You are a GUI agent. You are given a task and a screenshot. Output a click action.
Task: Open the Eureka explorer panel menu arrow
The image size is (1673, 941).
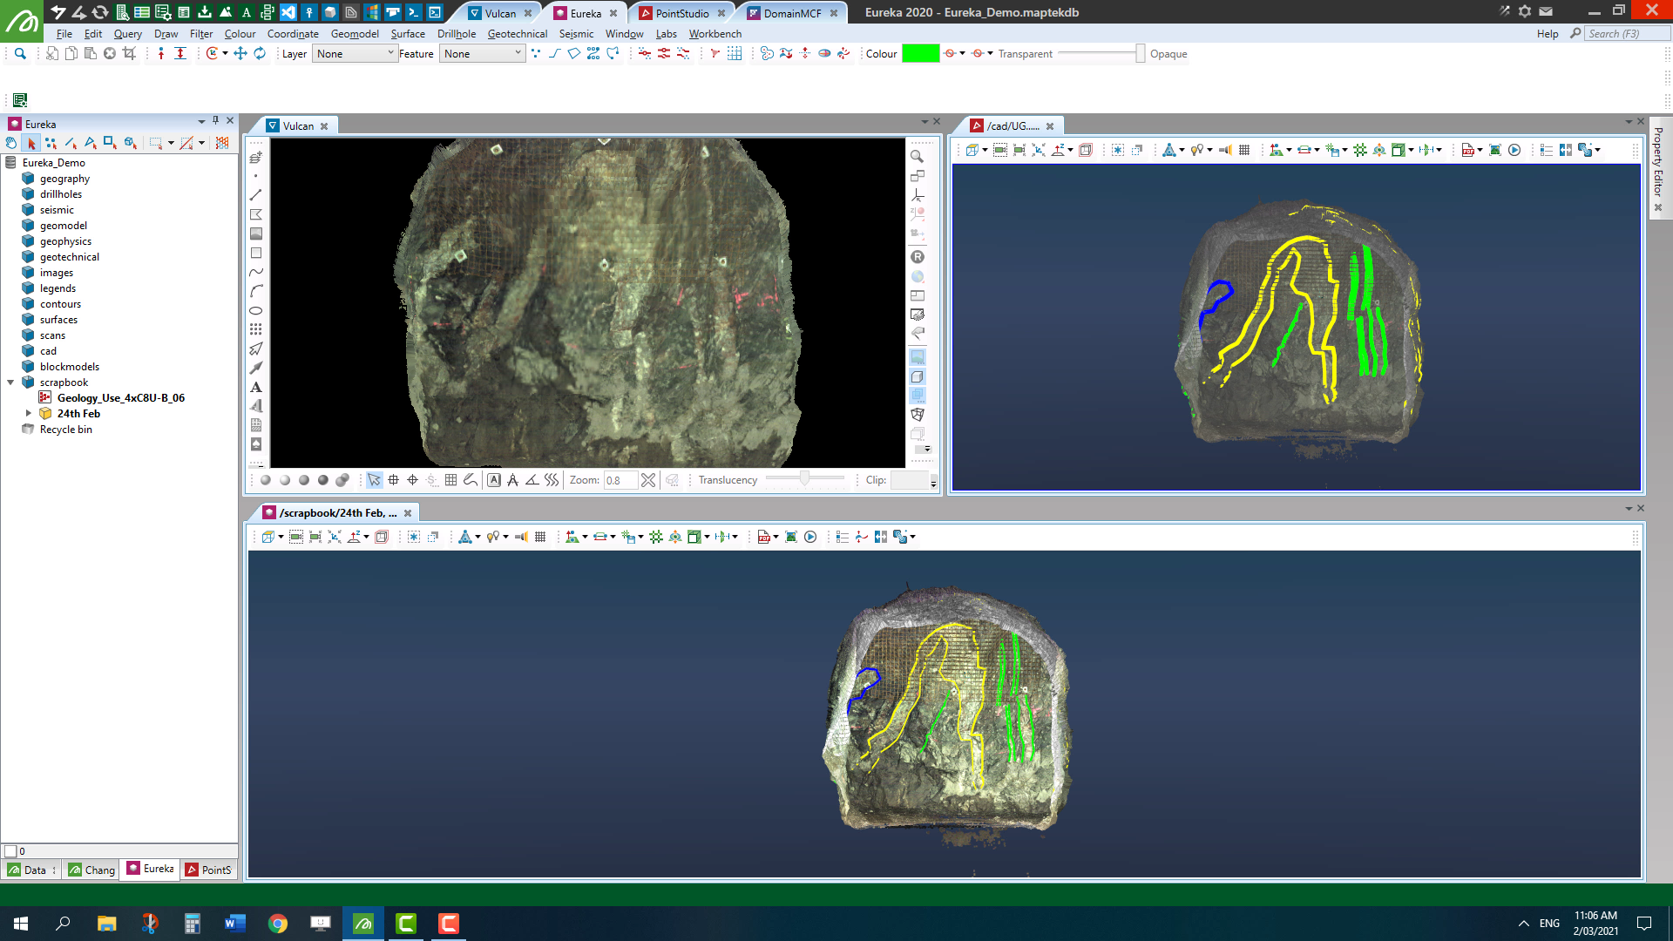coord(201,121)
